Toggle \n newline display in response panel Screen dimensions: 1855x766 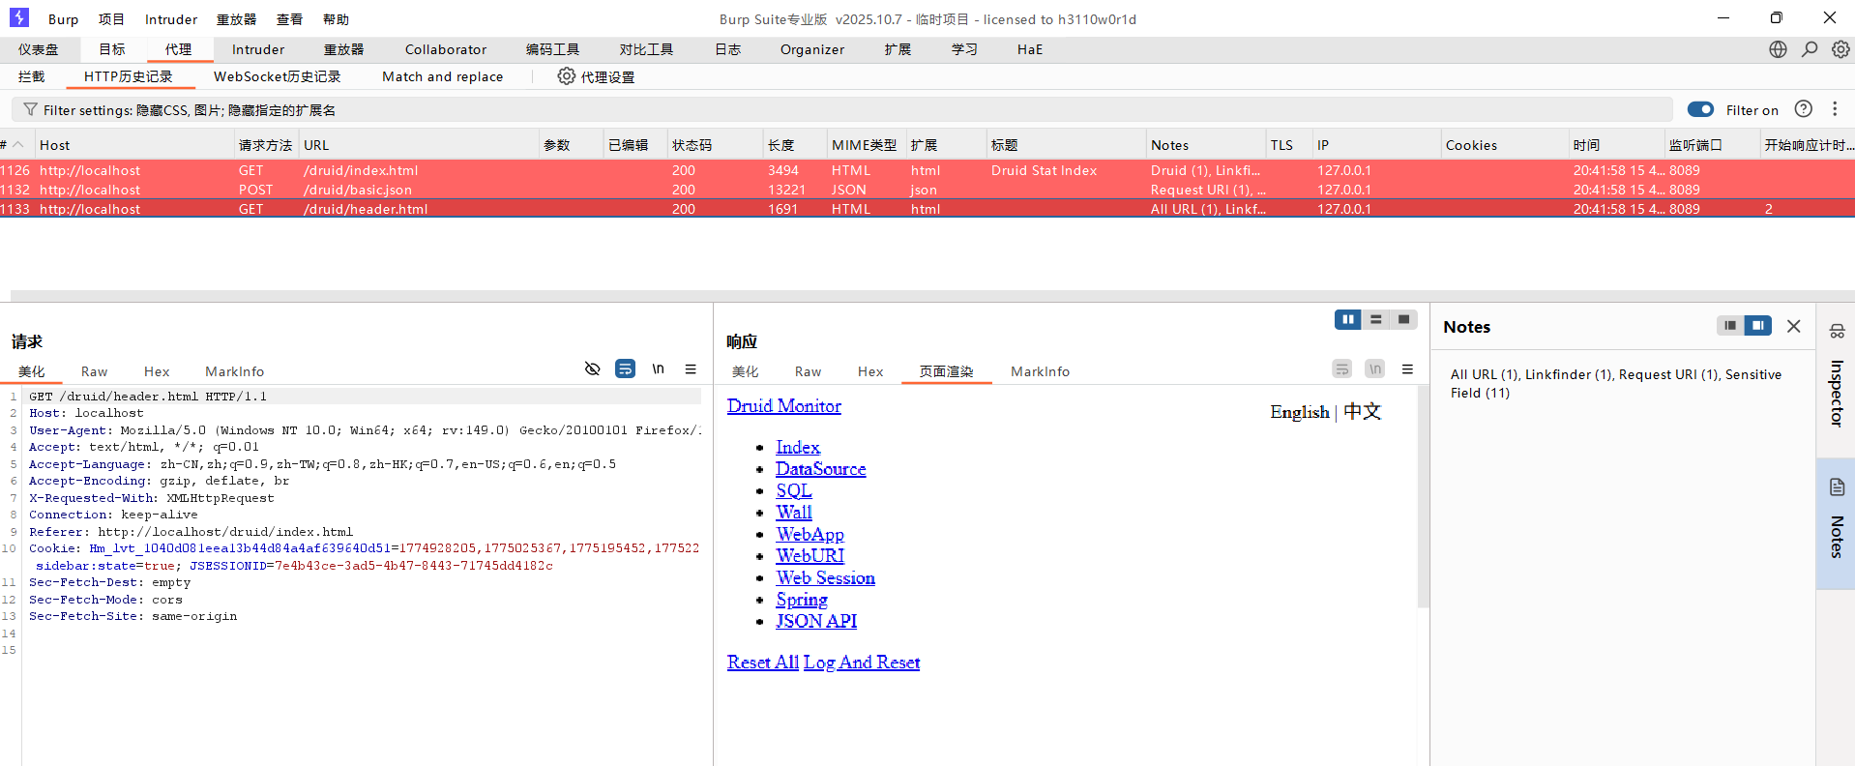tap(1374, 368)
